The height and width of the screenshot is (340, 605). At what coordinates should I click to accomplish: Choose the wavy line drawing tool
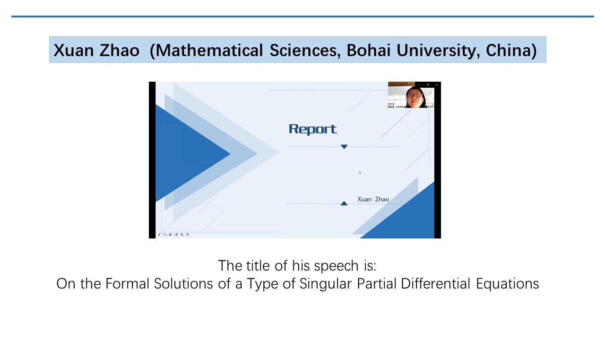click(165, 235)
